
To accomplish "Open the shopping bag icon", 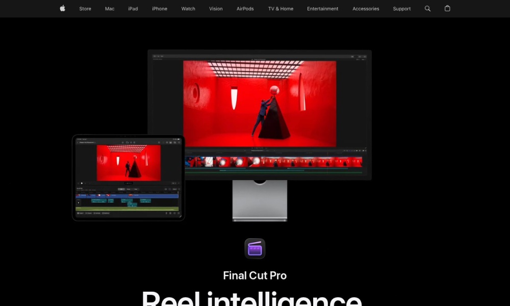I will pos(447,9).
